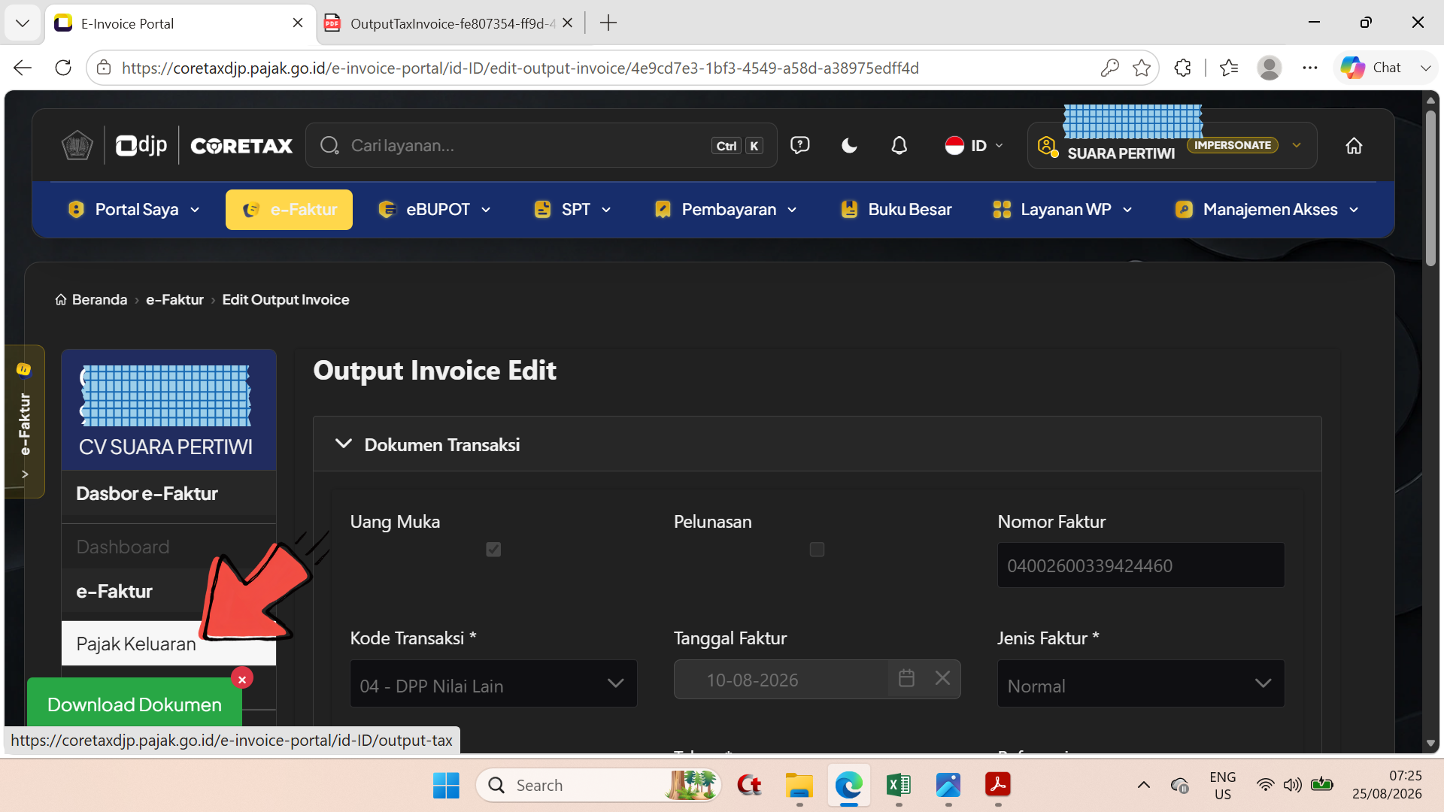Open calendar picker for Tanggal Faktur
Viewport: 1444px width, 812px height.
[906, 678]
